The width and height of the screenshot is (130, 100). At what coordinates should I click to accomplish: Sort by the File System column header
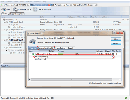[x=72, y=17]
